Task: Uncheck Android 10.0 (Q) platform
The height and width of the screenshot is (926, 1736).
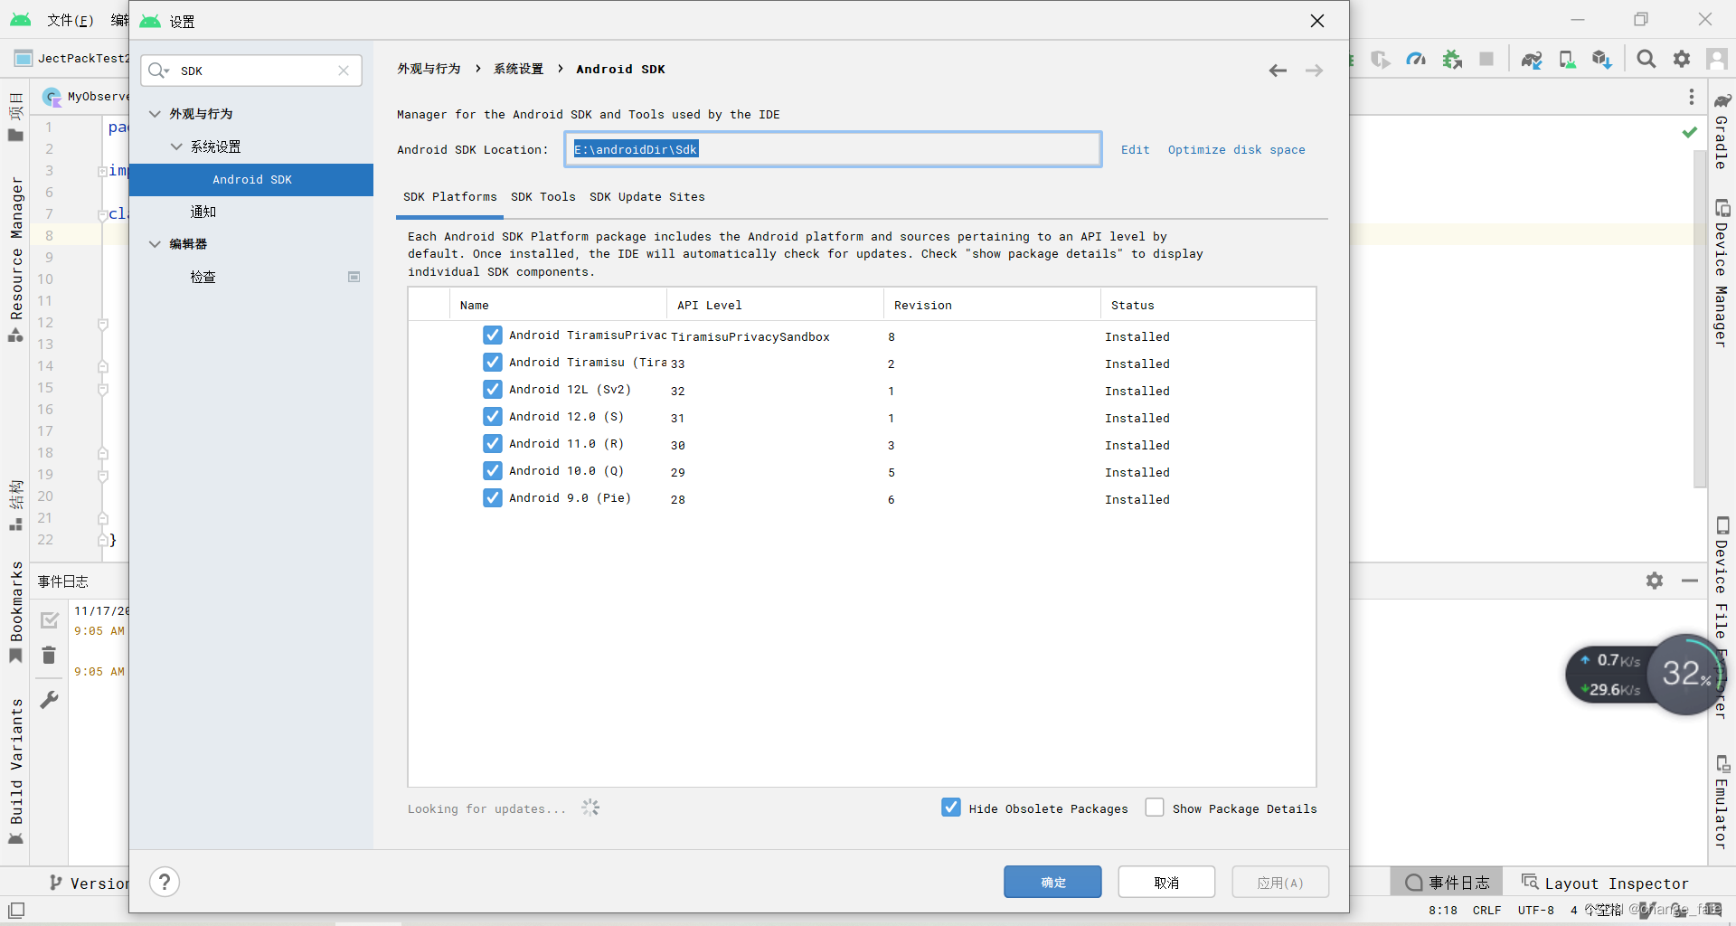Action: tap(492, 471)
